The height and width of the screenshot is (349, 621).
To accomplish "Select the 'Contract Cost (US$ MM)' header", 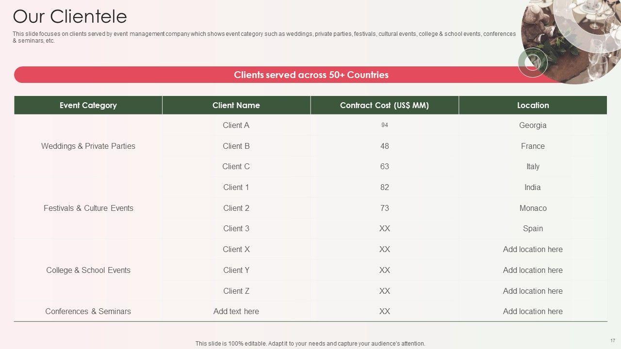I will 384,105.
